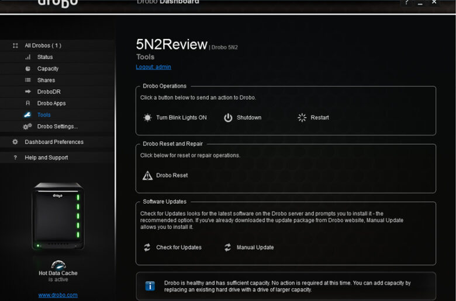Click the Drobo Settings gears icon
The height and width of the screenshot is (301, 456).
[27, 127]
